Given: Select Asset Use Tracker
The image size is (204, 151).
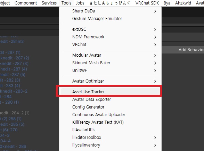Looking at the screenshot, I should pos(110,92).
